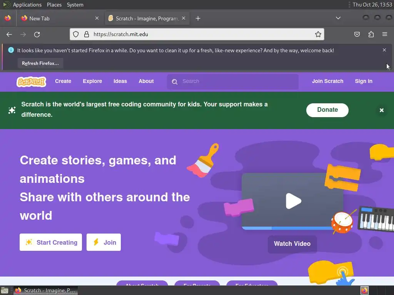Click Join Scratch link
The width and height of the screenshot is (394, 295).
[327, 81]
